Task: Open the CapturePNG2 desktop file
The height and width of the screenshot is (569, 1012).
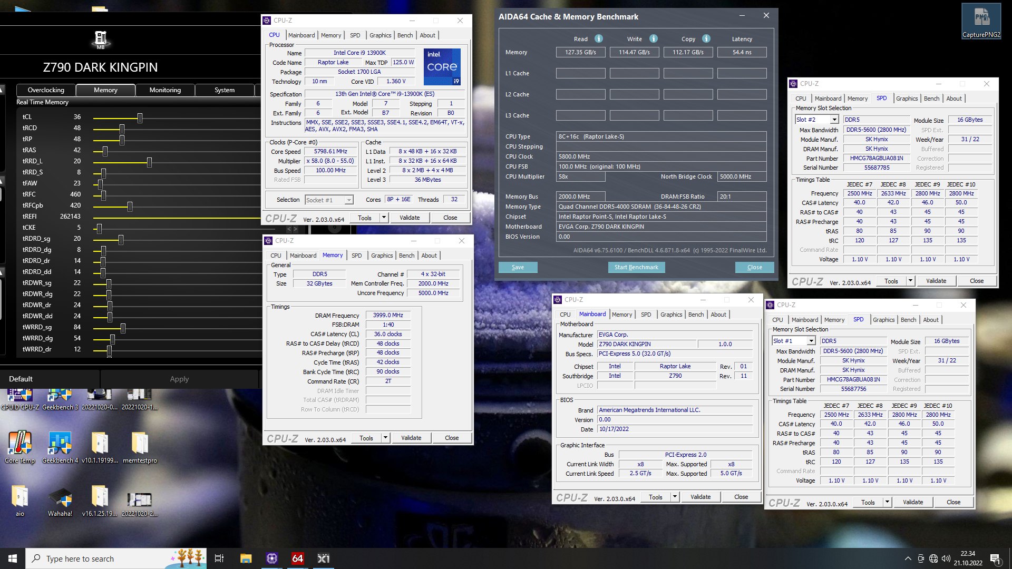Action: click(x=981, y=21)
